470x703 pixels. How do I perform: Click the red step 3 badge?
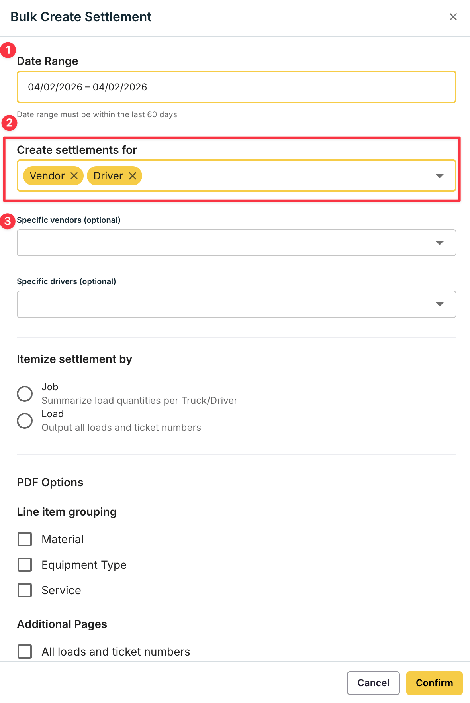(x=8, y=221)
